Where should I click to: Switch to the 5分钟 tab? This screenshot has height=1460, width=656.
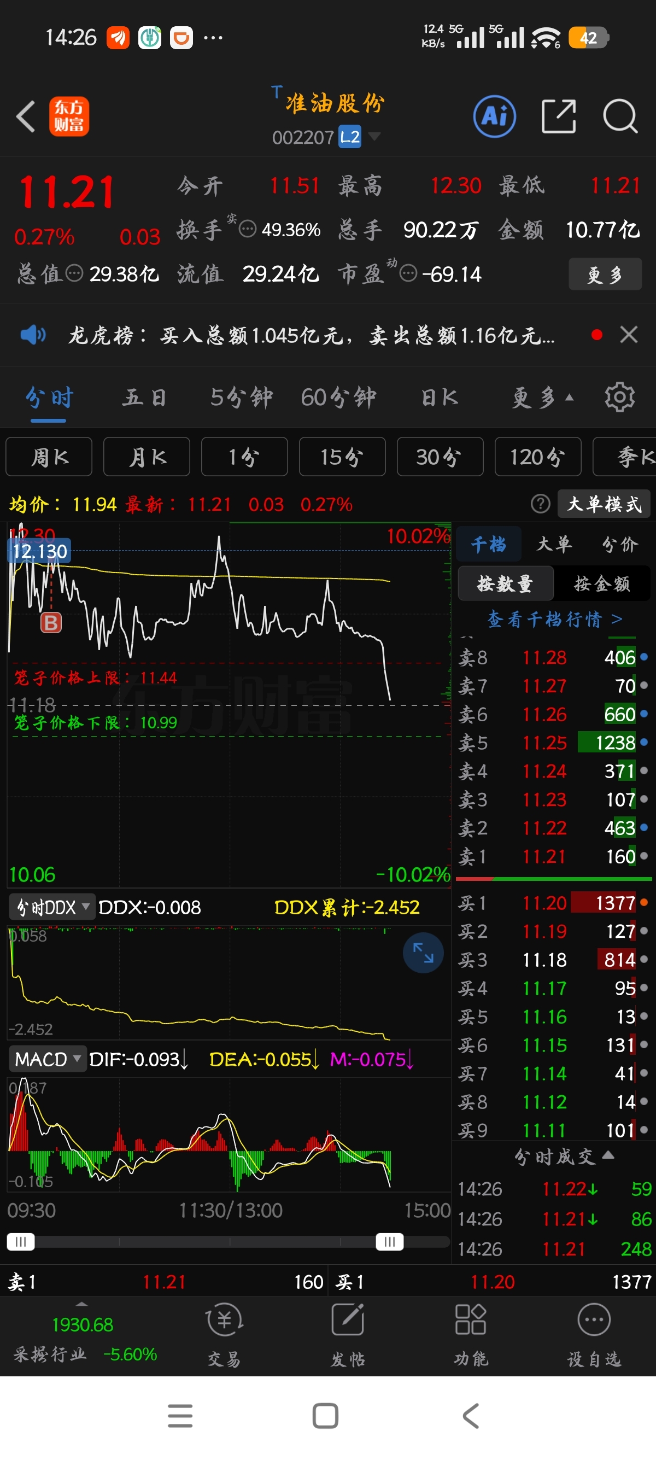click(241, 398)
